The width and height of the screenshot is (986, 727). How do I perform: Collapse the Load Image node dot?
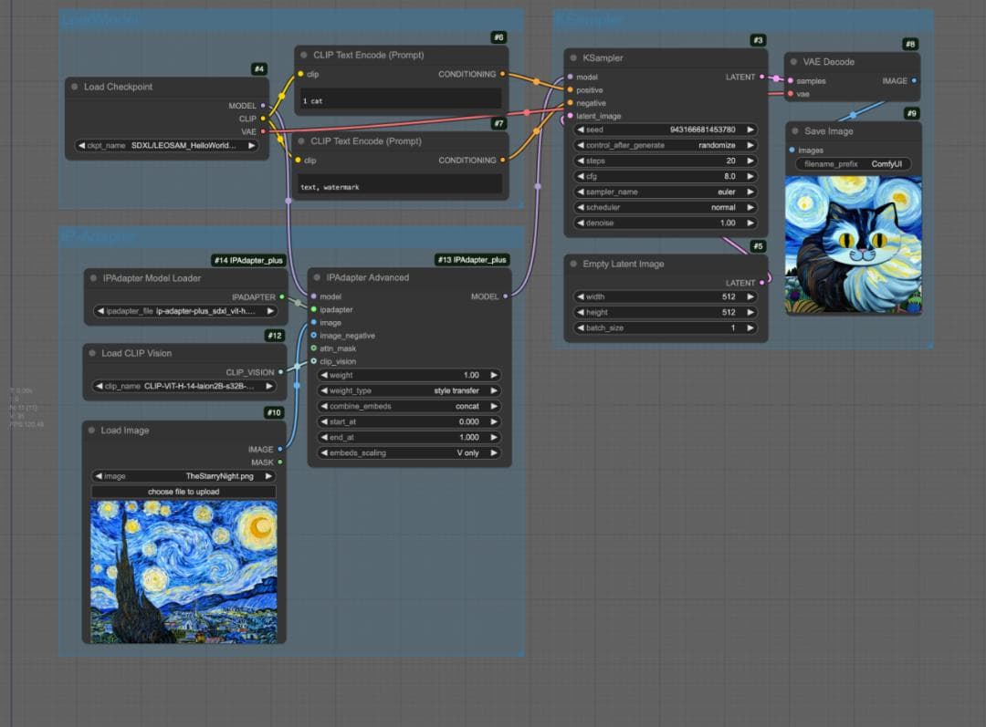(92, 431)
